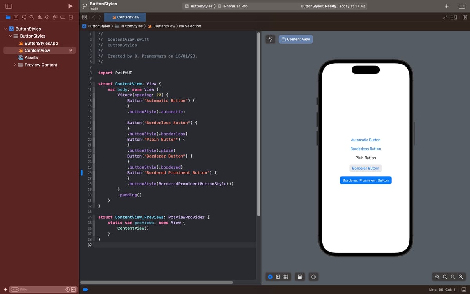The width and height of the screenshot is (470, 294).
Task: Toggle source control status filter
Action: tap(73, 289)
